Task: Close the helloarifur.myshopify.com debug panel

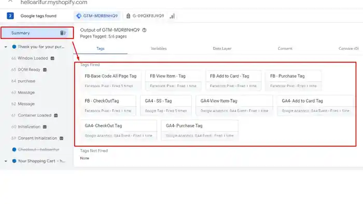Action: (10, 1)
